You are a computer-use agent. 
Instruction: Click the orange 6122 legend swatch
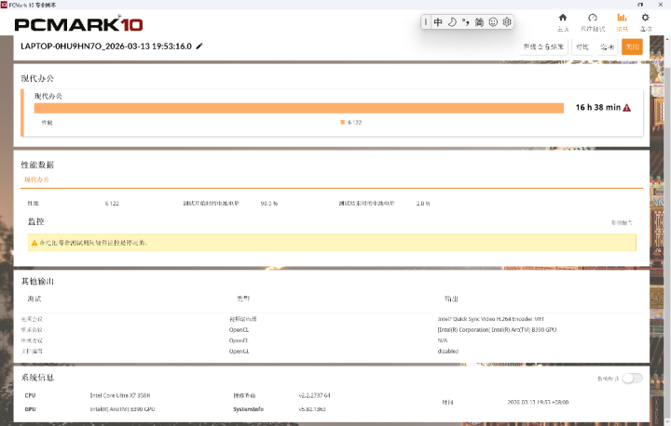342,122
